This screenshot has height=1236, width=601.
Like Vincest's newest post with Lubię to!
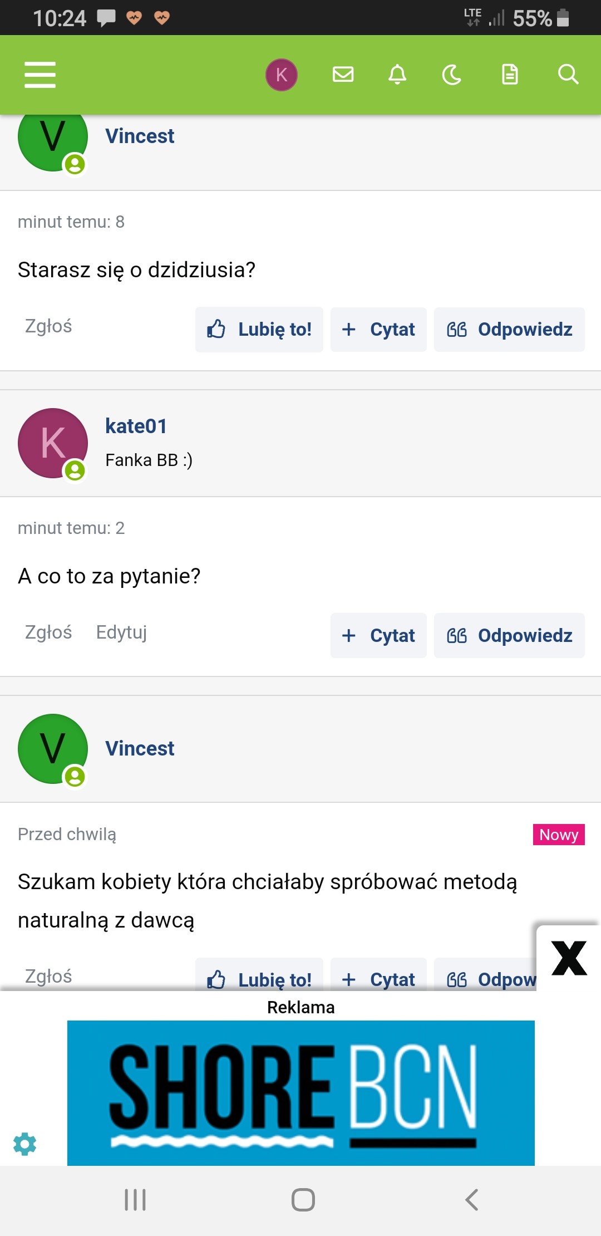pos(259,978)
